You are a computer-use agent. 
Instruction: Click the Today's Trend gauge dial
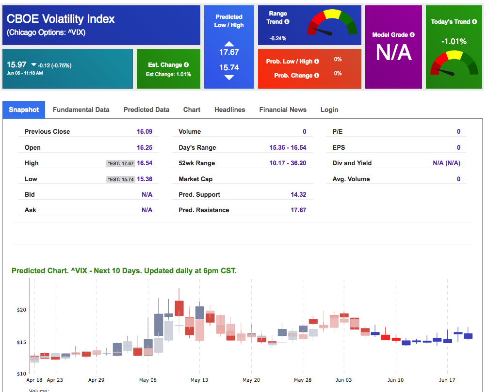click(454, 63)
